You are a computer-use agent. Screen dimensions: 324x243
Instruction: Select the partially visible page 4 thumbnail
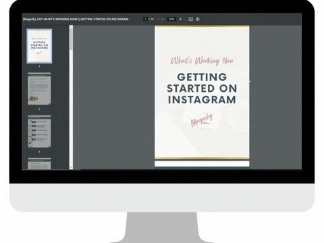(x=39, y=163)
